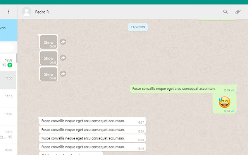Click muted icon on the 10:18 chat
The height and width of the screenshot is (155, 248).
tap(10, 137)
